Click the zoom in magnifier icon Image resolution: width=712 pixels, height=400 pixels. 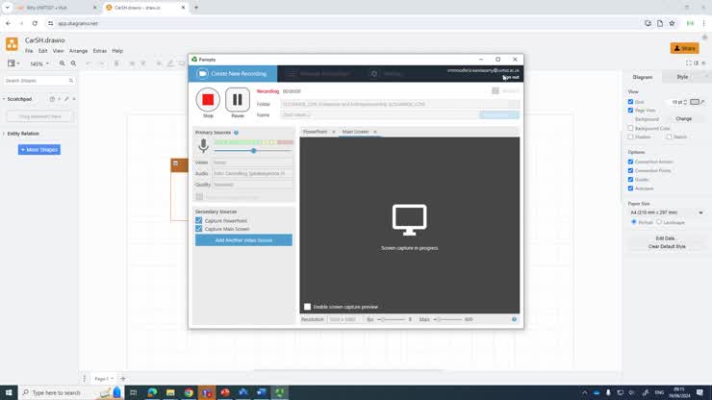[63, 63]
